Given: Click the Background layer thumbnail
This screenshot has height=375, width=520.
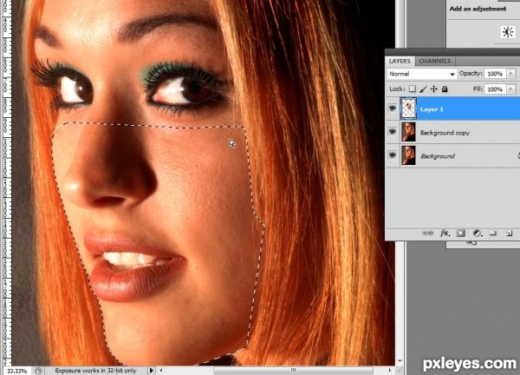Looking at the screenshot, I should (408, 155).
